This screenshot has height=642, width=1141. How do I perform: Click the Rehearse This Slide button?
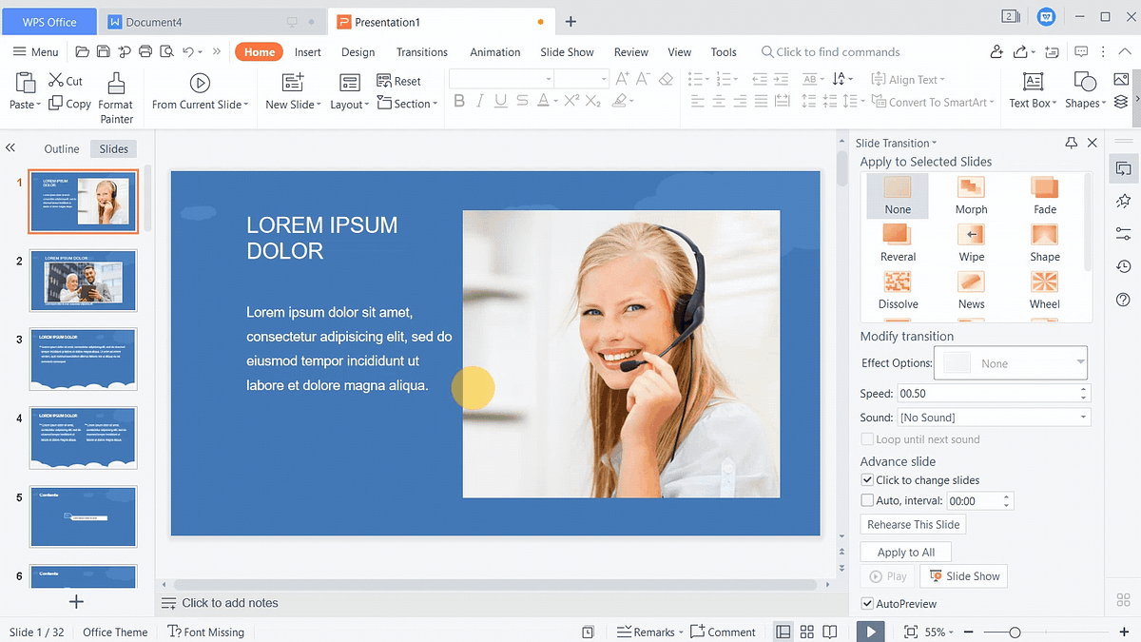[x=914, y=524]
